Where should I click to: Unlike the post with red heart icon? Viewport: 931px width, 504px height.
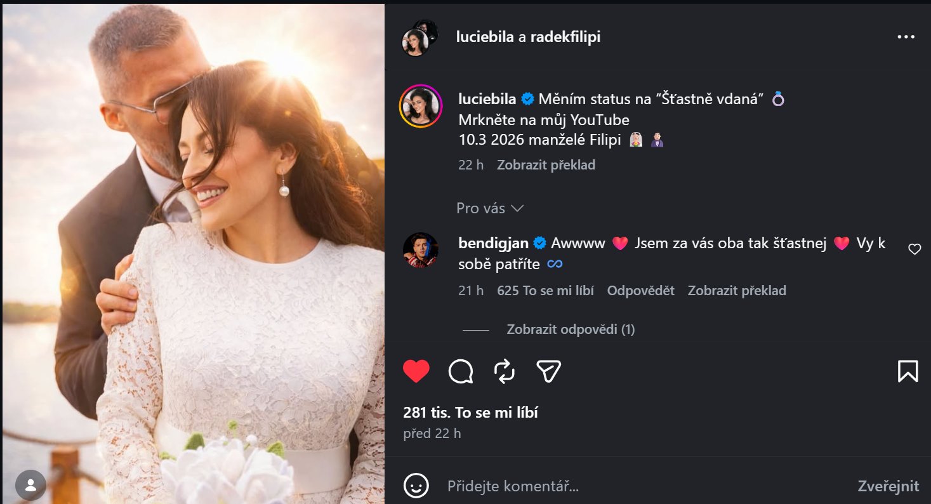click(x=416, y=371)
